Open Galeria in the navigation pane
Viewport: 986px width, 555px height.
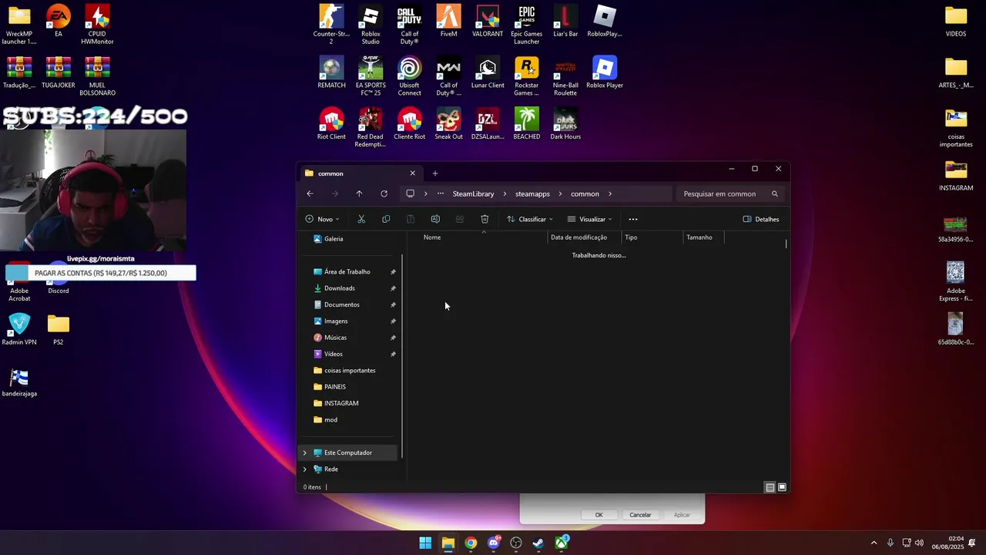pos(333,239)
